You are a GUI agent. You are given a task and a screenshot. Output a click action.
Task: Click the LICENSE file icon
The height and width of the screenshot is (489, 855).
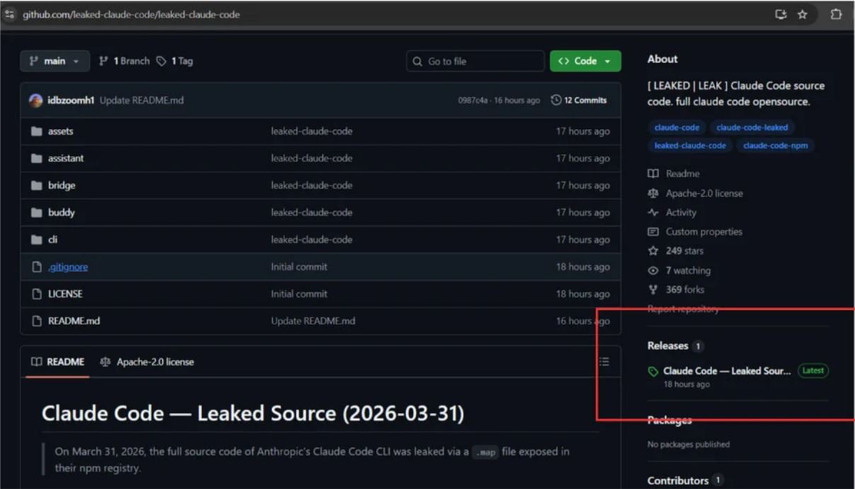[x=37, y=294]
